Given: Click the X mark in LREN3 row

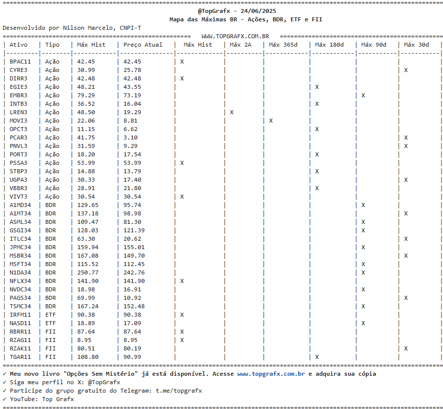Looking at the screenshot, I should click(x=232, y=112).
